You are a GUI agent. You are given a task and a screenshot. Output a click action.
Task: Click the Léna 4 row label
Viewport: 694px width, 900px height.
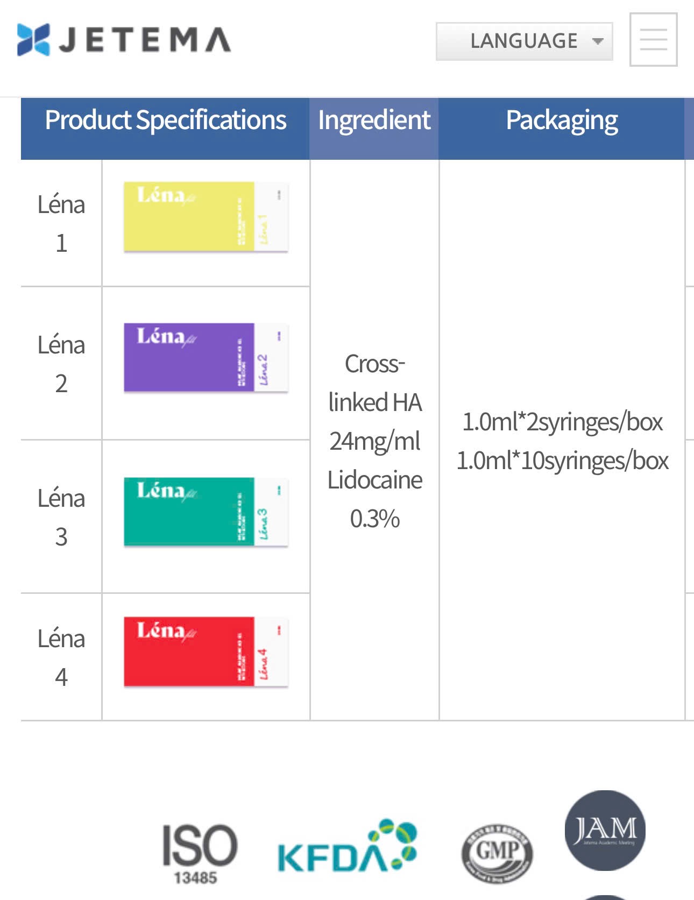coord(61,657)
